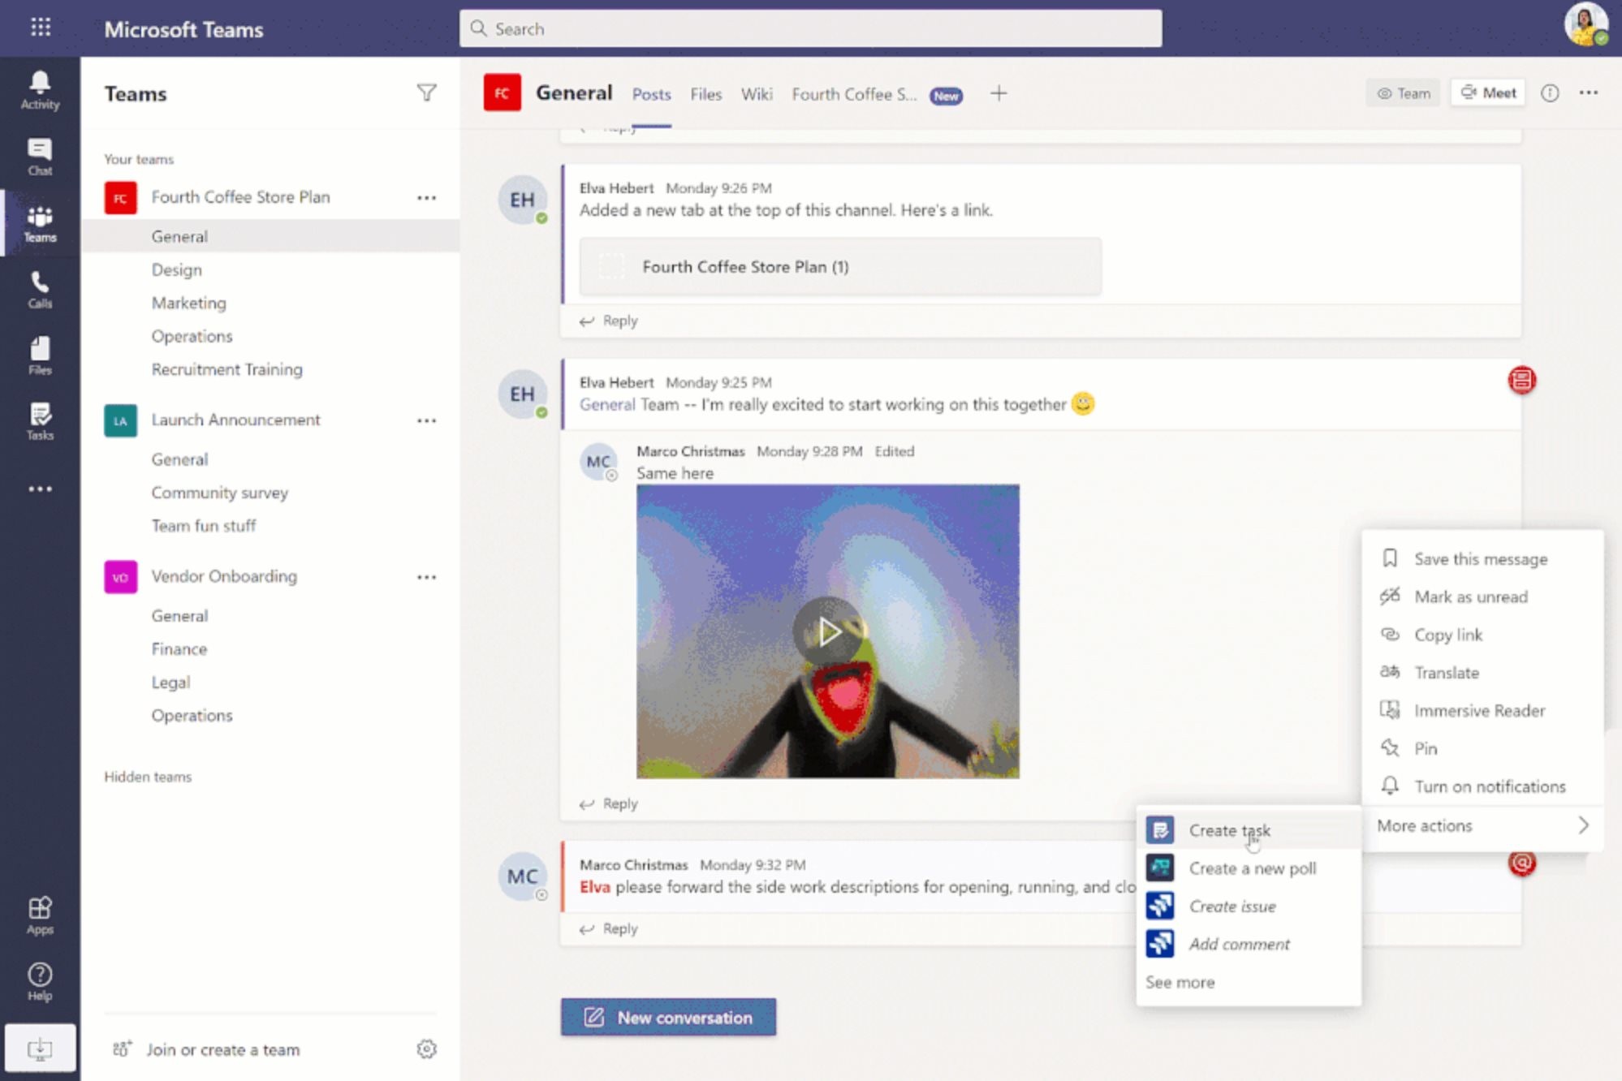The image size is (1622, 1081).
Task: Open Chat in the left rail
Action: click(x=40, y=157)
